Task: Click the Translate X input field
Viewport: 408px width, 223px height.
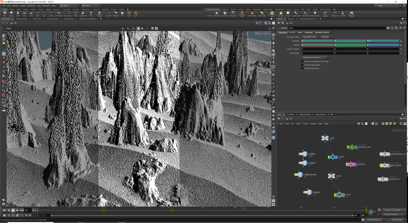Action: 317,41
